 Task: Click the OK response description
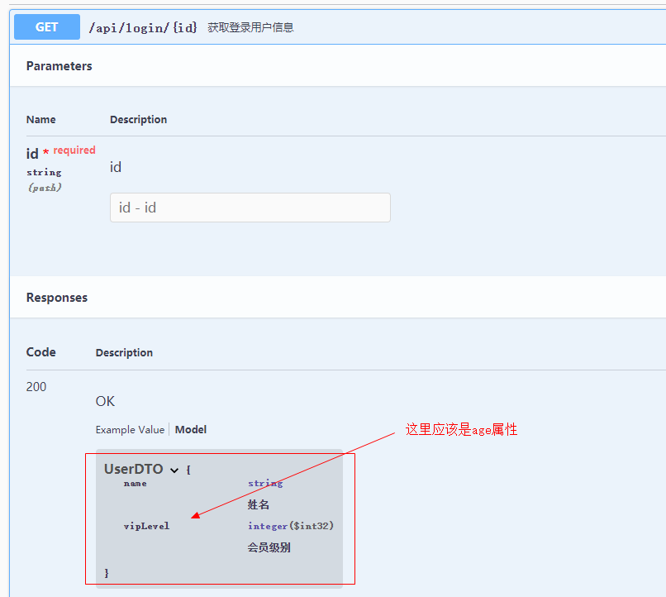(x=105, y=401)
